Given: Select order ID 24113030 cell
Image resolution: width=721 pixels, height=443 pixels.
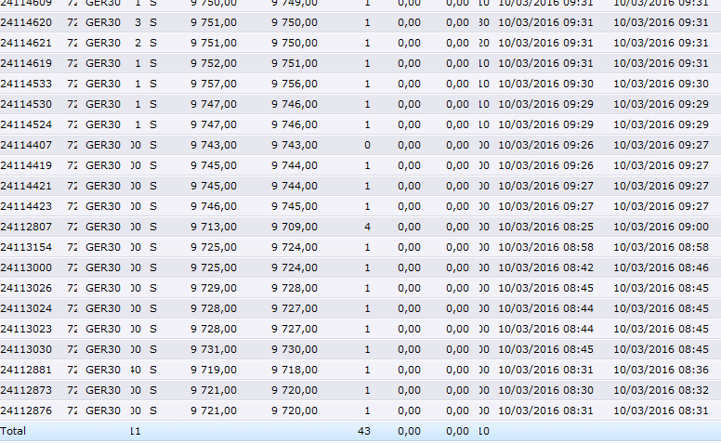Looking at the screenshot, I should tap(26, 349).
